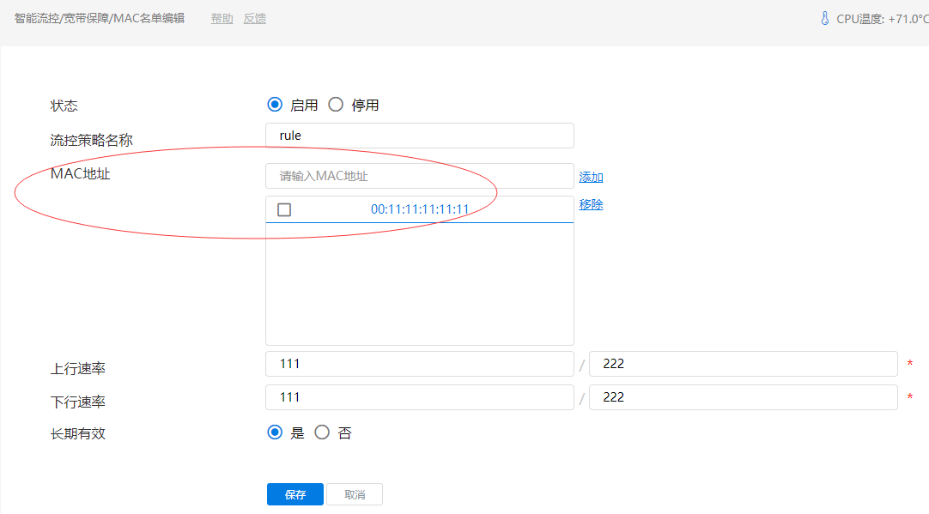Click the breadcrumb 智能流控/宽带保障/MAC名单编辑

point(100,18)
